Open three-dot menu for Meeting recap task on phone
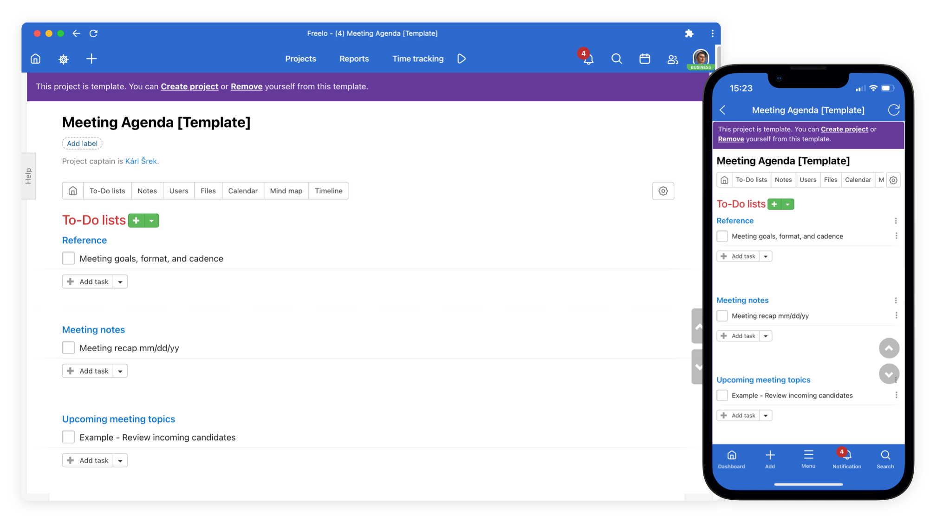Image resolution: width=936 pixels, height=523 pixels. pyautogui.click(x=896, y=316)
